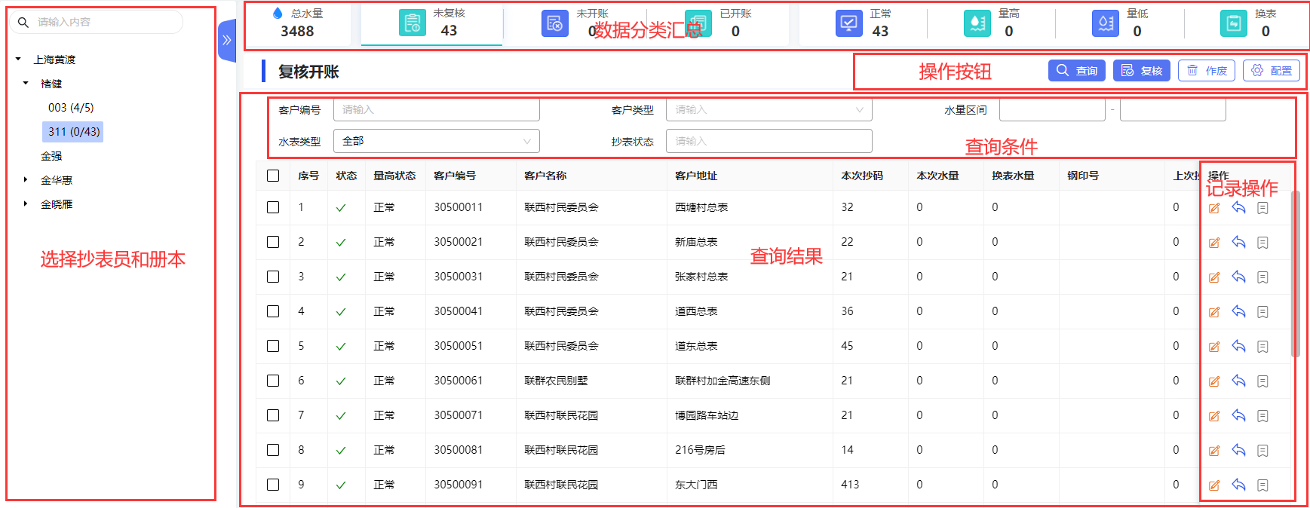Open the 客户类型 dropdown
The image size is (1310, 508).
769,110
